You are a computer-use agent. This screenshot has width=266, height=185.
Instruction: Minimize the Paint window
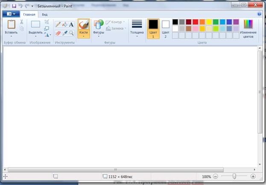coord(236,5)
